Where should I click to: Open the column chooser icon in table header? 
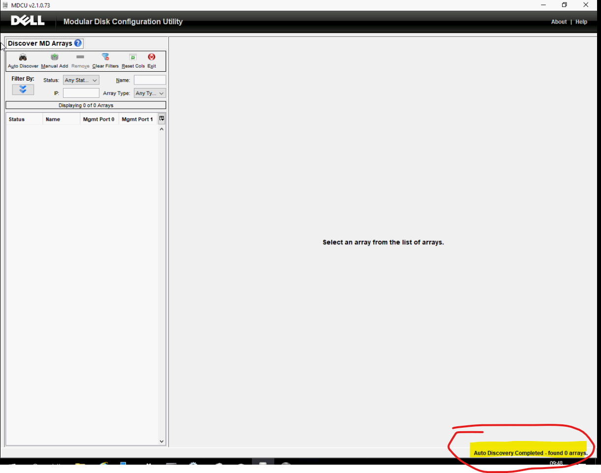(x=161, y=118)
